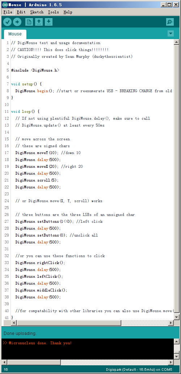Click the Upload arrow icon
Image resolution: width=181 pixels, height=374 pixels.
(x=17, y=22)
